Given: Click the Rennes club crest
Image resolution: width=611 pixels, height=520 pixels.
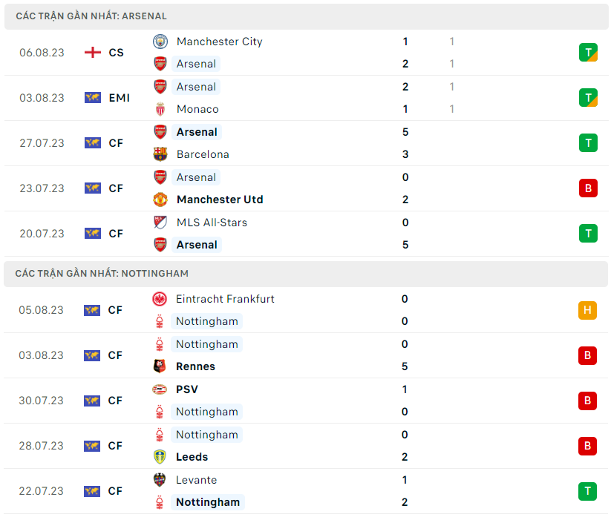Looking at the screenshot, I should click(160, 366).
